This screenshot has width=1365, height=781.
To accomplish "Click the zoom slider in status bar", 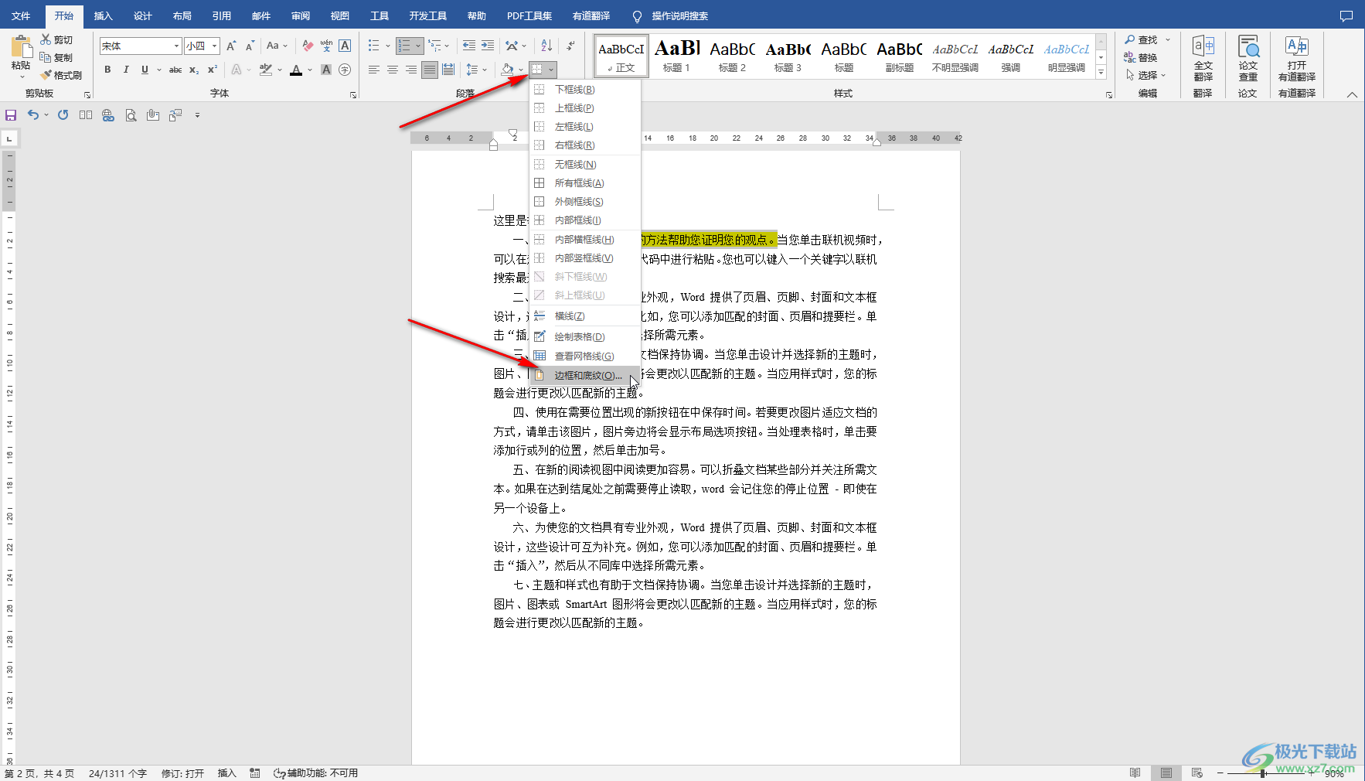I will [1263, 772].
